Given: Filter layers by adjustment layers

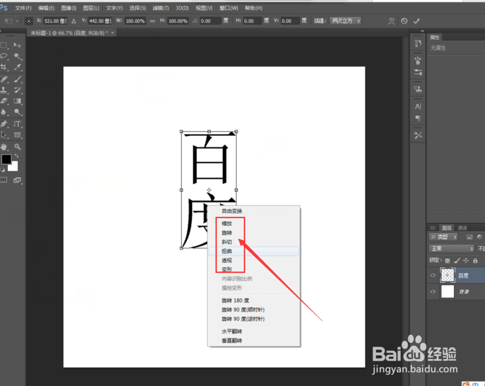Looking at the screenshot, I should click(x=480, y=237).
